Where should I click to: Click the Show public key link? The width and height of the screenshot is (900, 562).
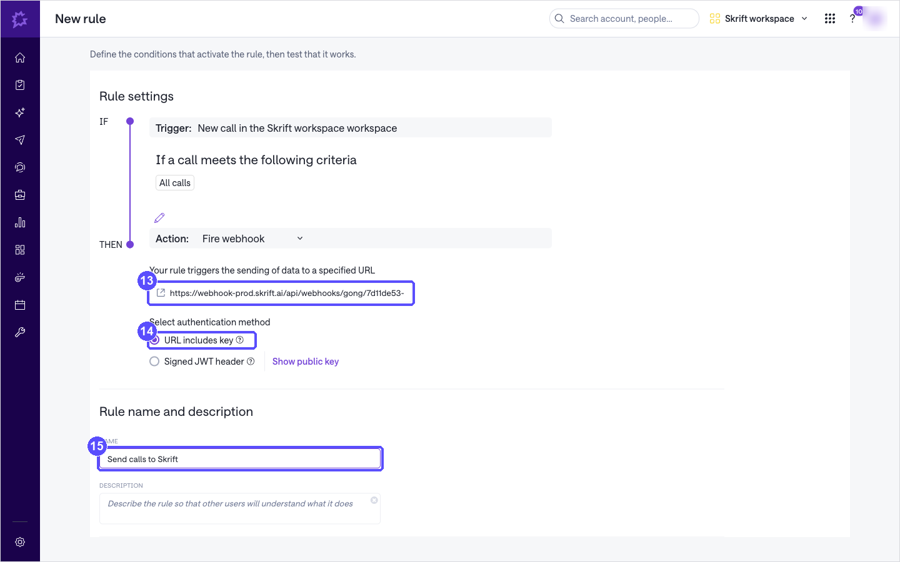306,362
